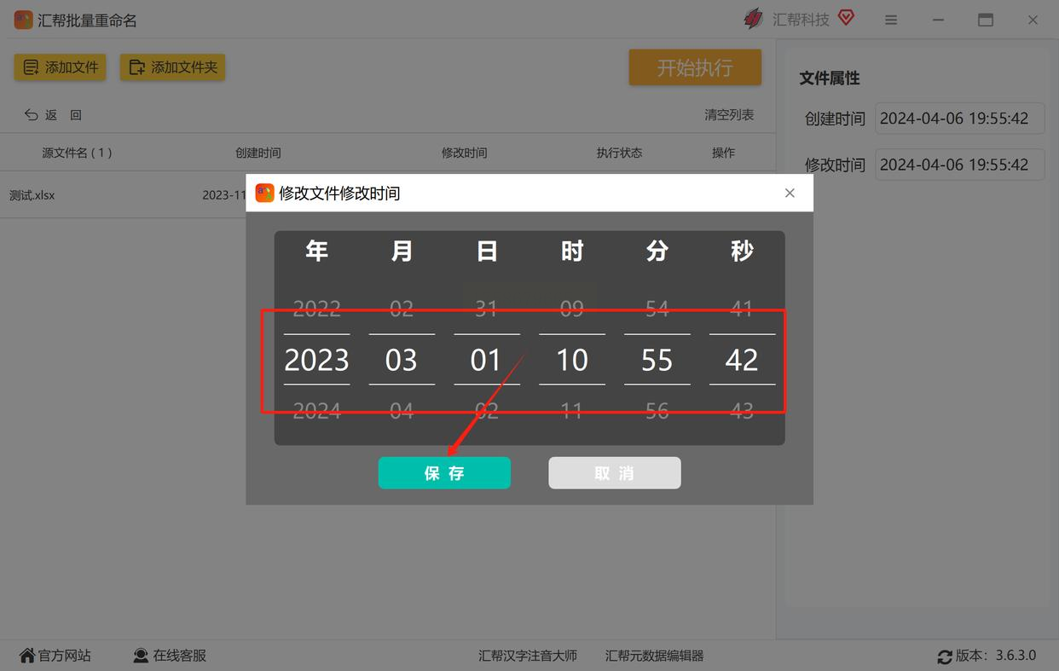
Task: Click the 添加文件 add file icon
Action: click(31, 67)
